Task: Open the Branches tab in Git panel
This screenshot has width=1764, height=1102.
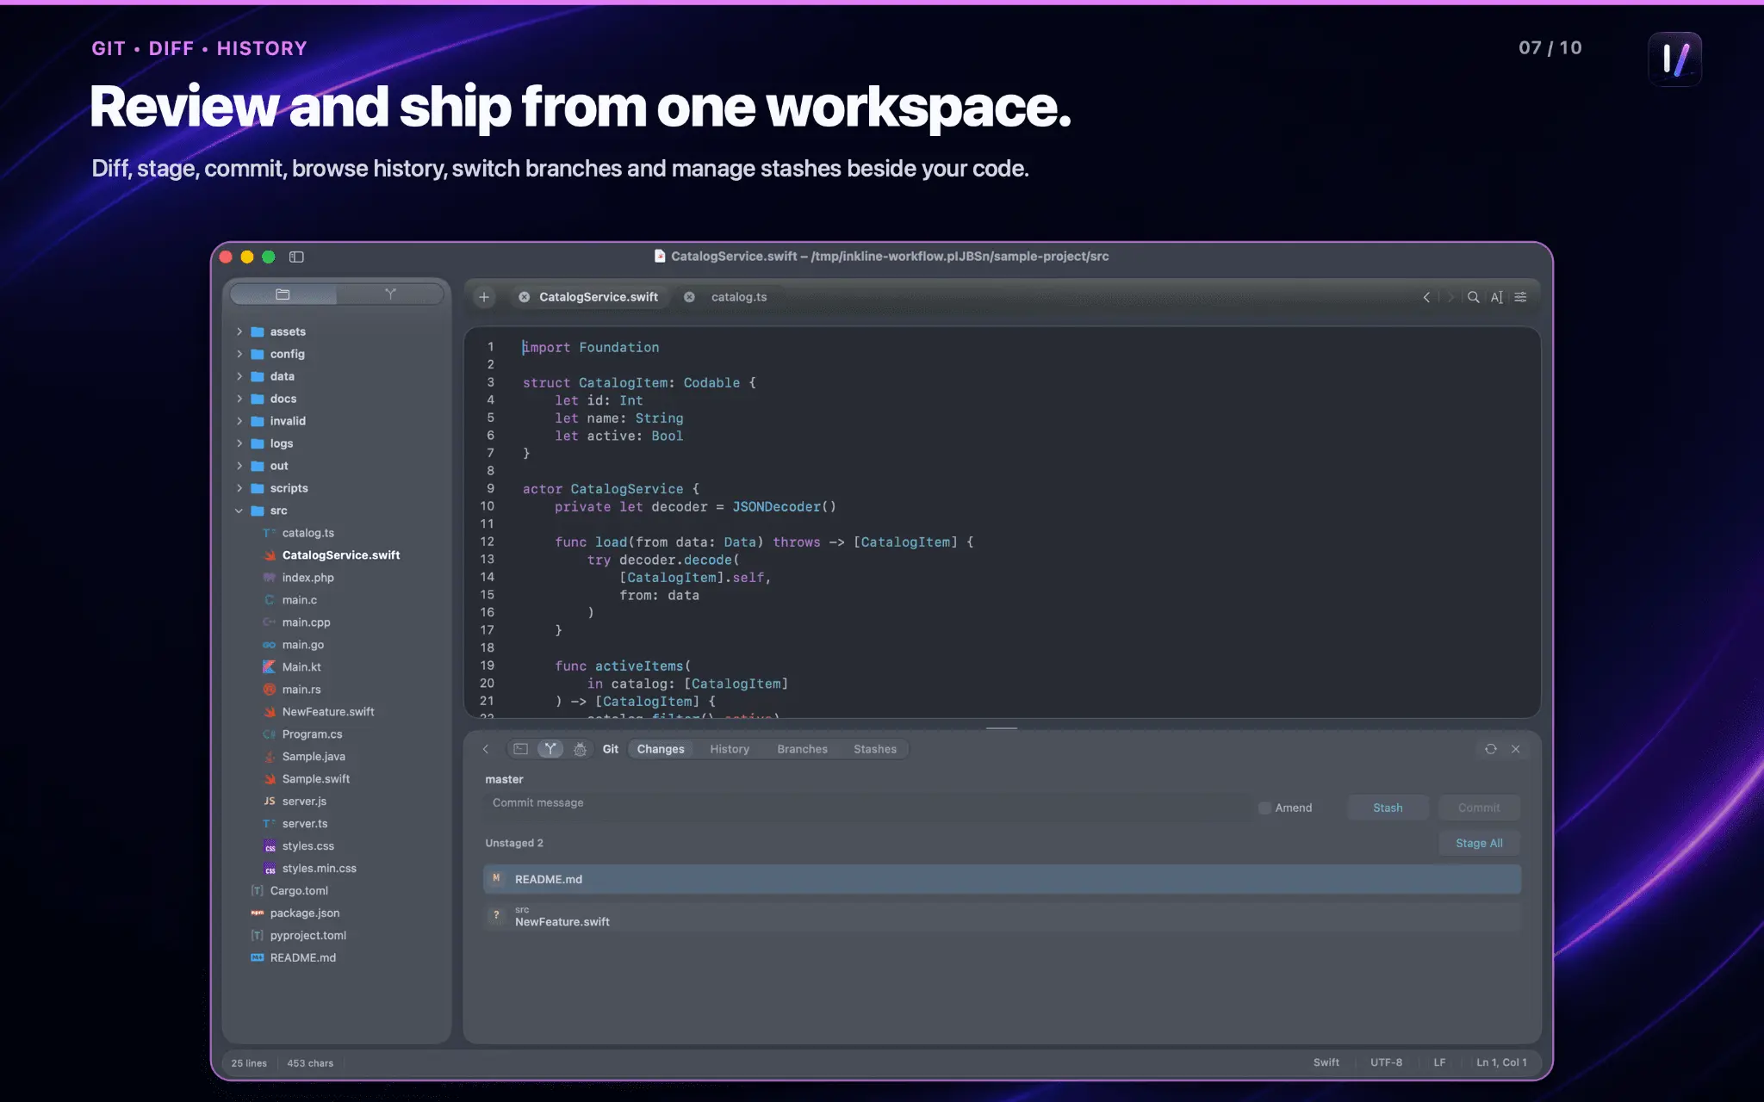Action: (802, 749)
